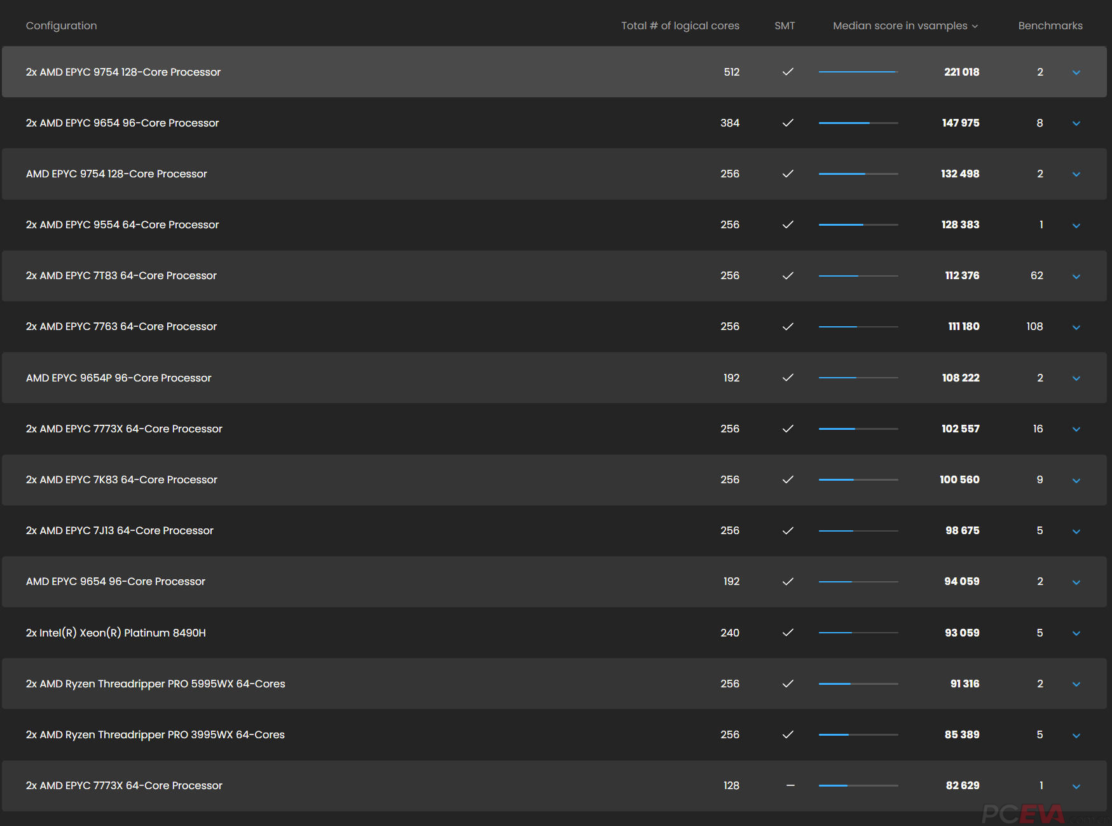Expand the 2x AMD EPYC 9654 96-Core row
1112x826 pixels.
(1076, 123)
